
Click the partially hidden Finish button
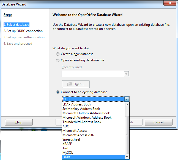coord(136,122)
